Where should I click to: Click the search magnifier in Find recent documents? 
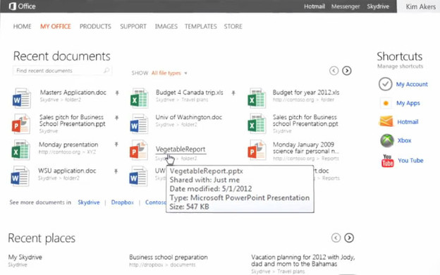[106, 71]
